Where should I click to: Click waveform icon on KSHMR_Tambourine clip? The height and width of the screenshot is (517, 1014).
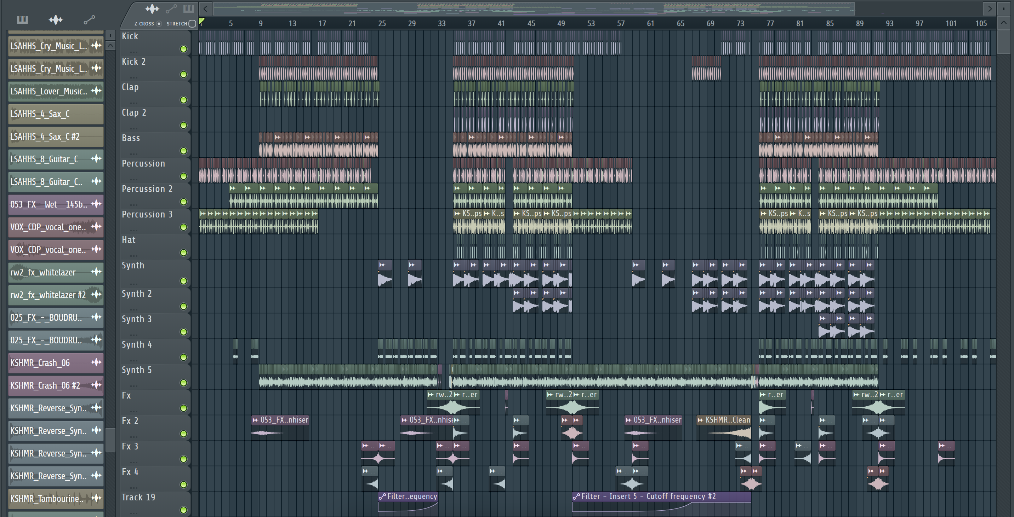tap(96, 498)
